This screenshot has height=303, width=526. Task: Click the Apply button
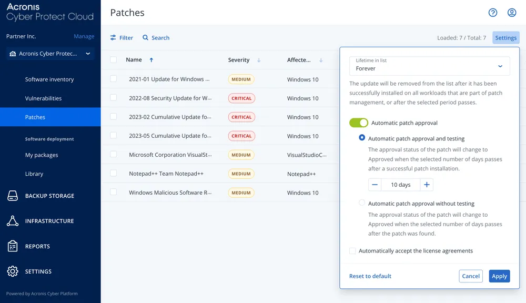[499, 276]
